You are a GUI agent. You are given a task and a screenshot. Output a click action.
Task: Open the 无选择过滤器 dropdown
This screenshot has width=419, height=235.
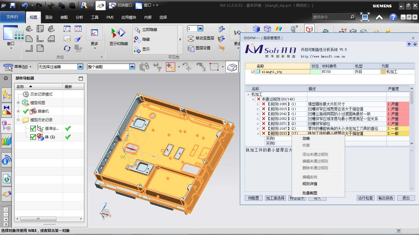coord(80,67)
